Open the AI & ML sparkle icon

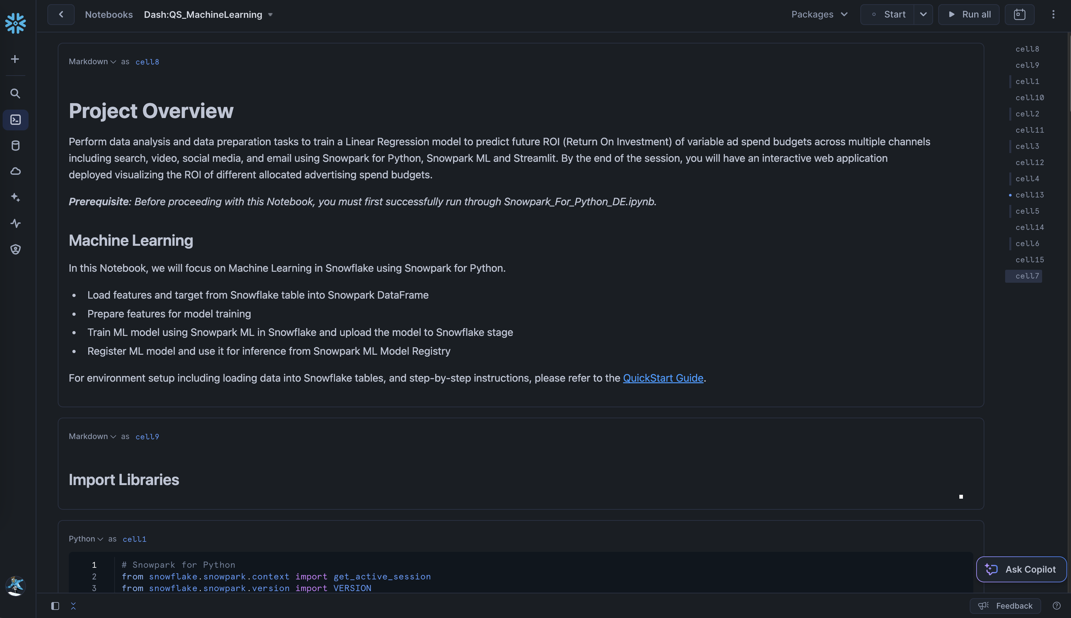point(15,197)
